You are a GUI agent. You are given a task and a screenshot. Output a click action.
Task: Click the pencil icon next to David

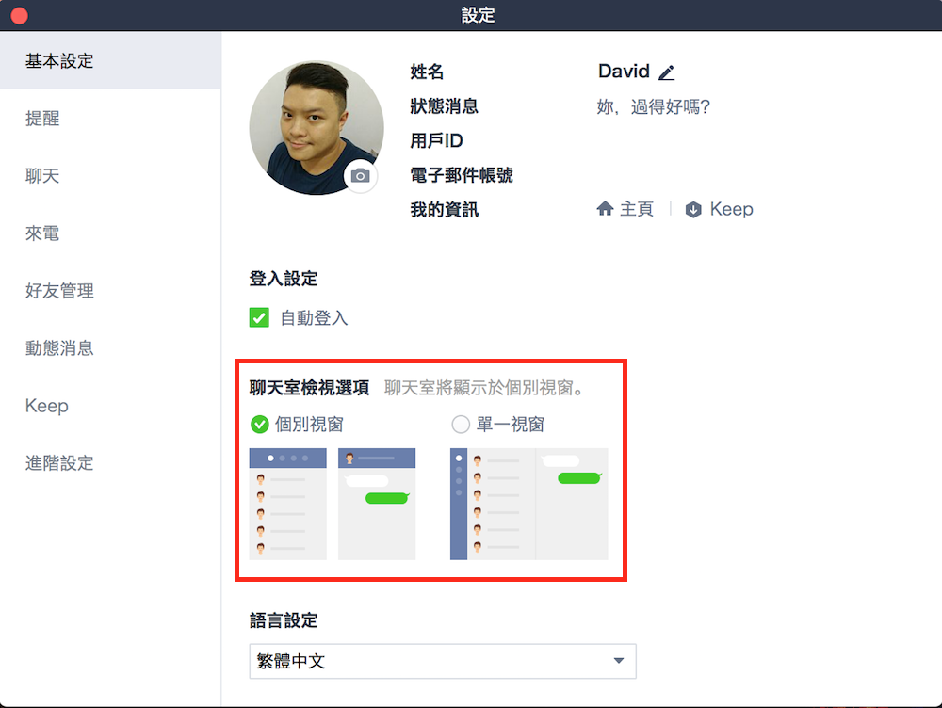point(666,72)
